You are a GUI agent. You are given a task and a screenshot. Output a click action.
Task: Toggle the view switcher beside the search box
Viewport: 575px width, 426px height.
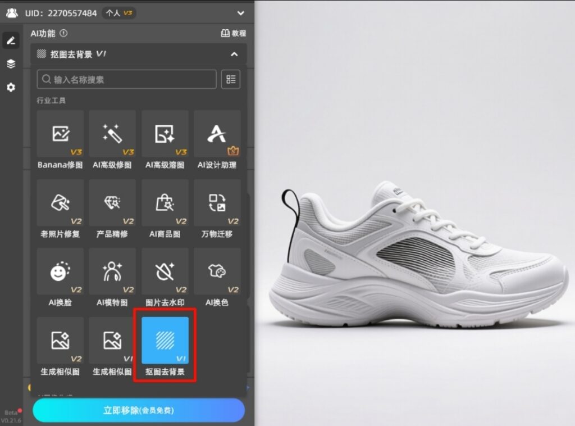(x=231, y=79)
